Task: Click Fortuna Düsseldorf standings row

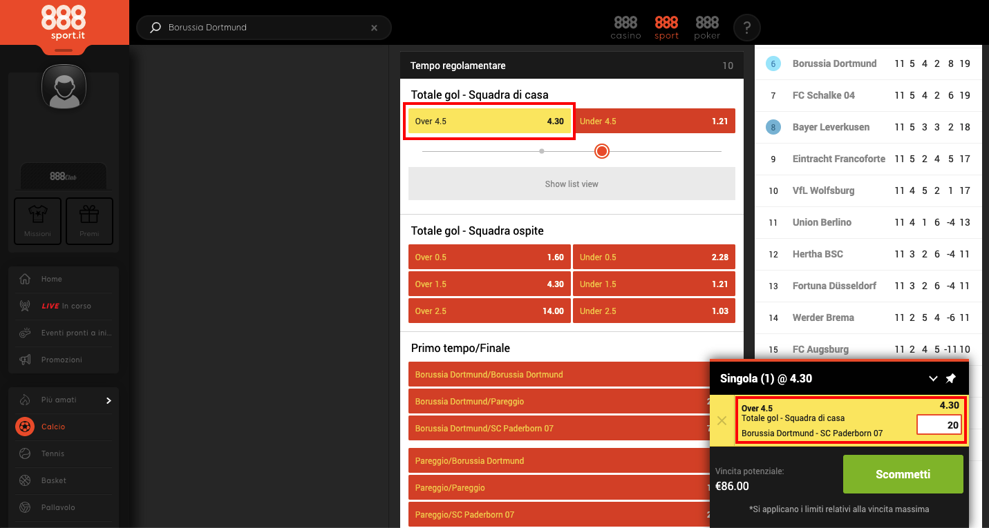Action: coord(868,286)
